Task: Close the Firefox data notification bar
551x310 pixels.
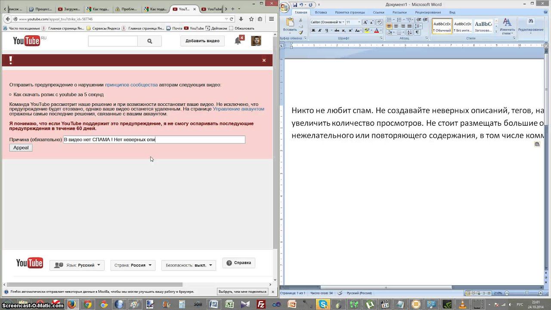Action: tap(272, 291)
